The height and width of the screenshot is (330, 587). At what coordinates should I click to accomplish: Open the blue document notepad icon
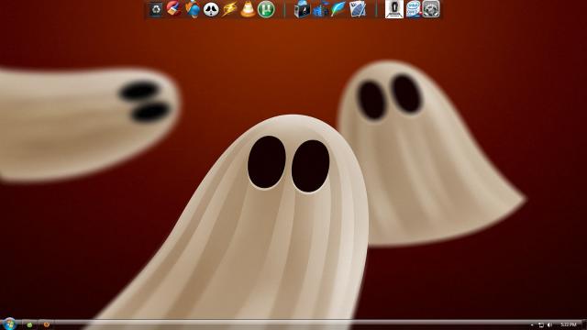pyautogui.click(x=358, y=9)
